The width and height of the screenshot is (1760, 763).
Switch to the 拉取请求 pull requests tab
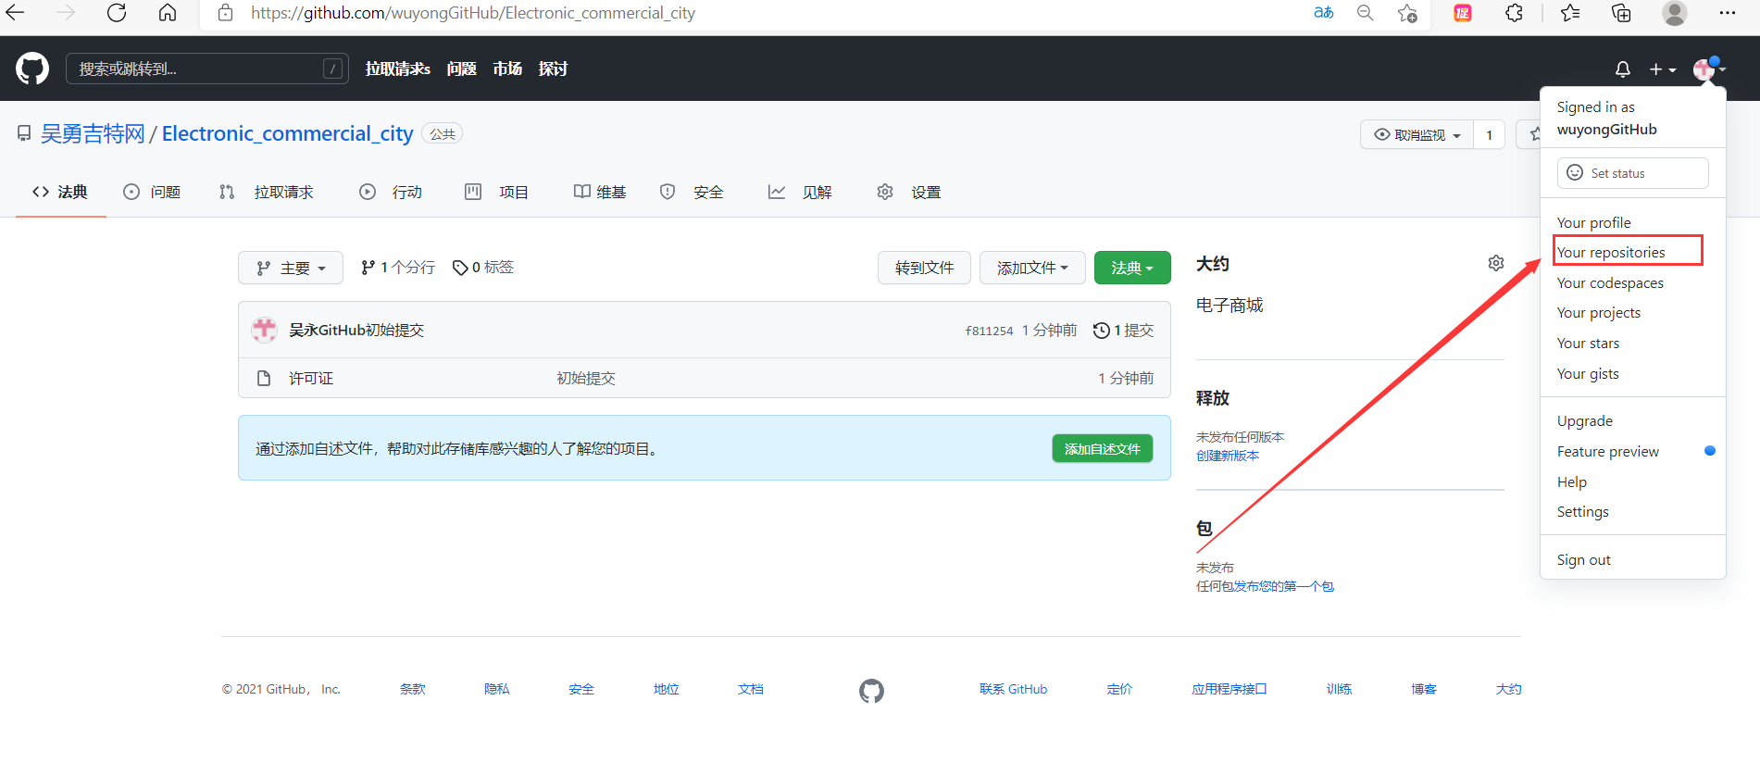pos(267,192)
